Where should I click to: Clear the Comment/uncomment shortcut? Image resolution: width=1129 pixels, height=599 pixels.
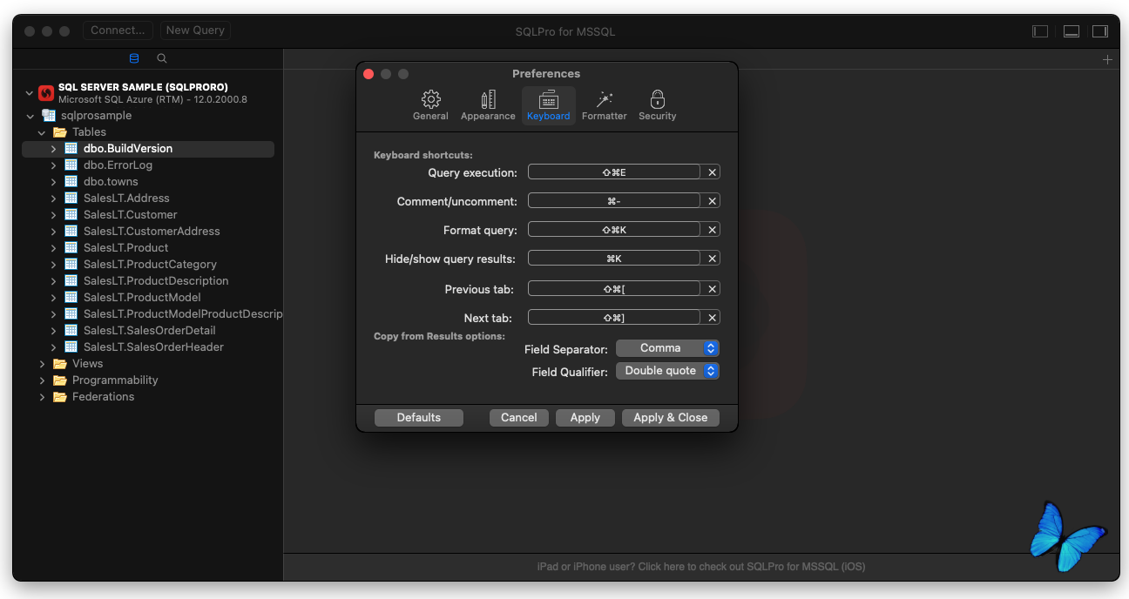(712, 201)
